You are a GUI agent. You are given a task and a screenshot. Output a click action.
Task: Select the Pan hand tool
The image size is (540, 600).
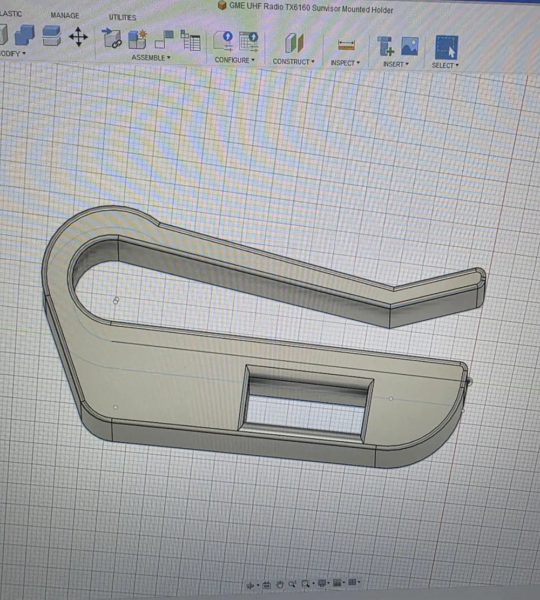tap(280, 584)
